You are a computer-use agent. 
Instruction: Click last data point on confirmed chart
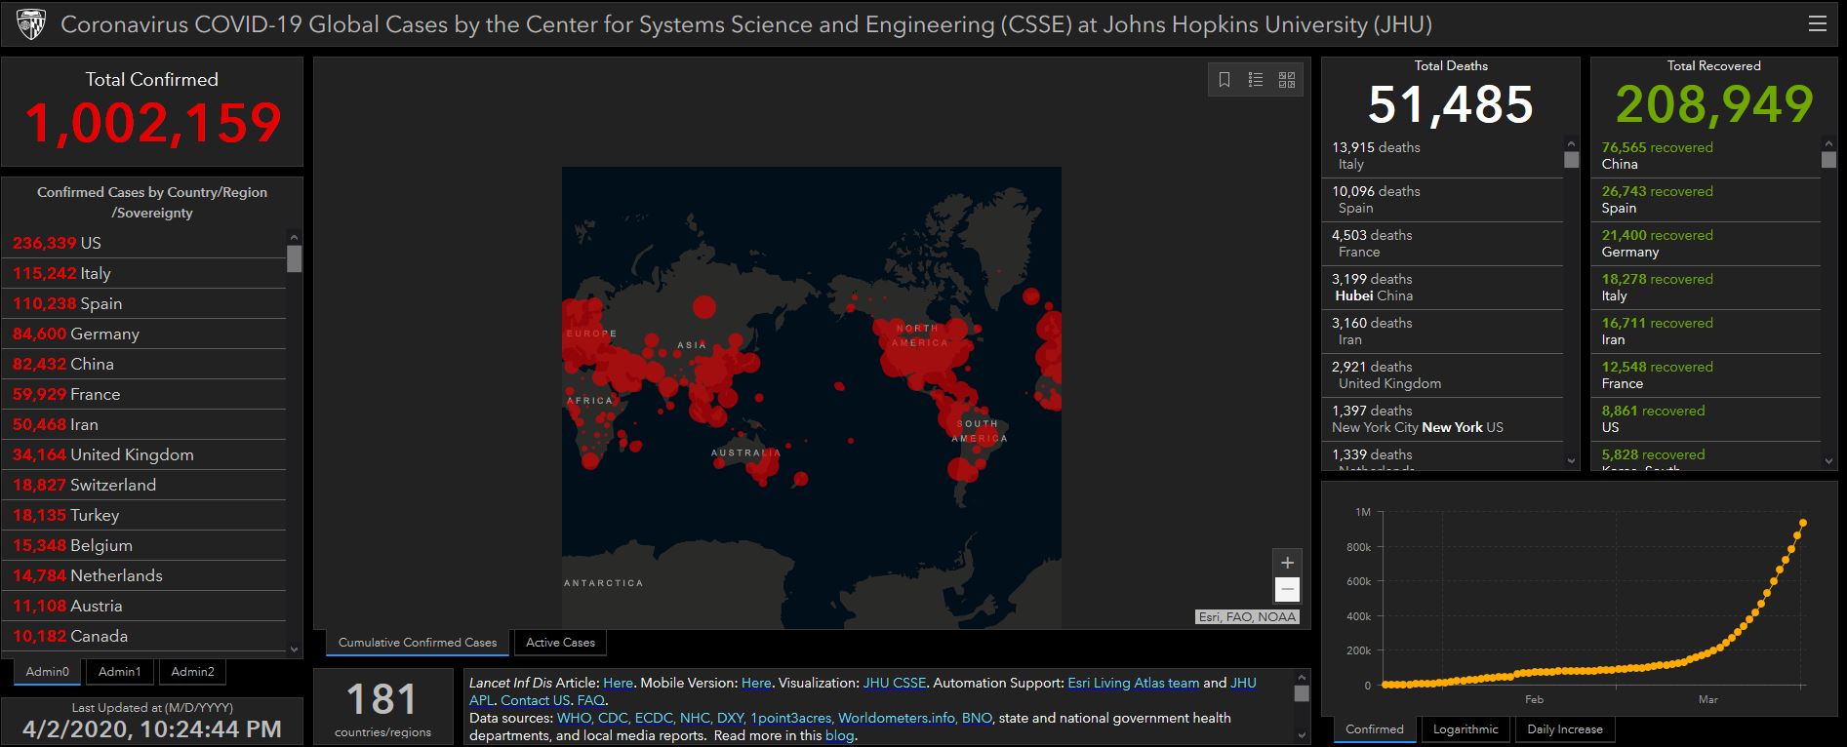pyautogui.click(x=1802, y=523)
